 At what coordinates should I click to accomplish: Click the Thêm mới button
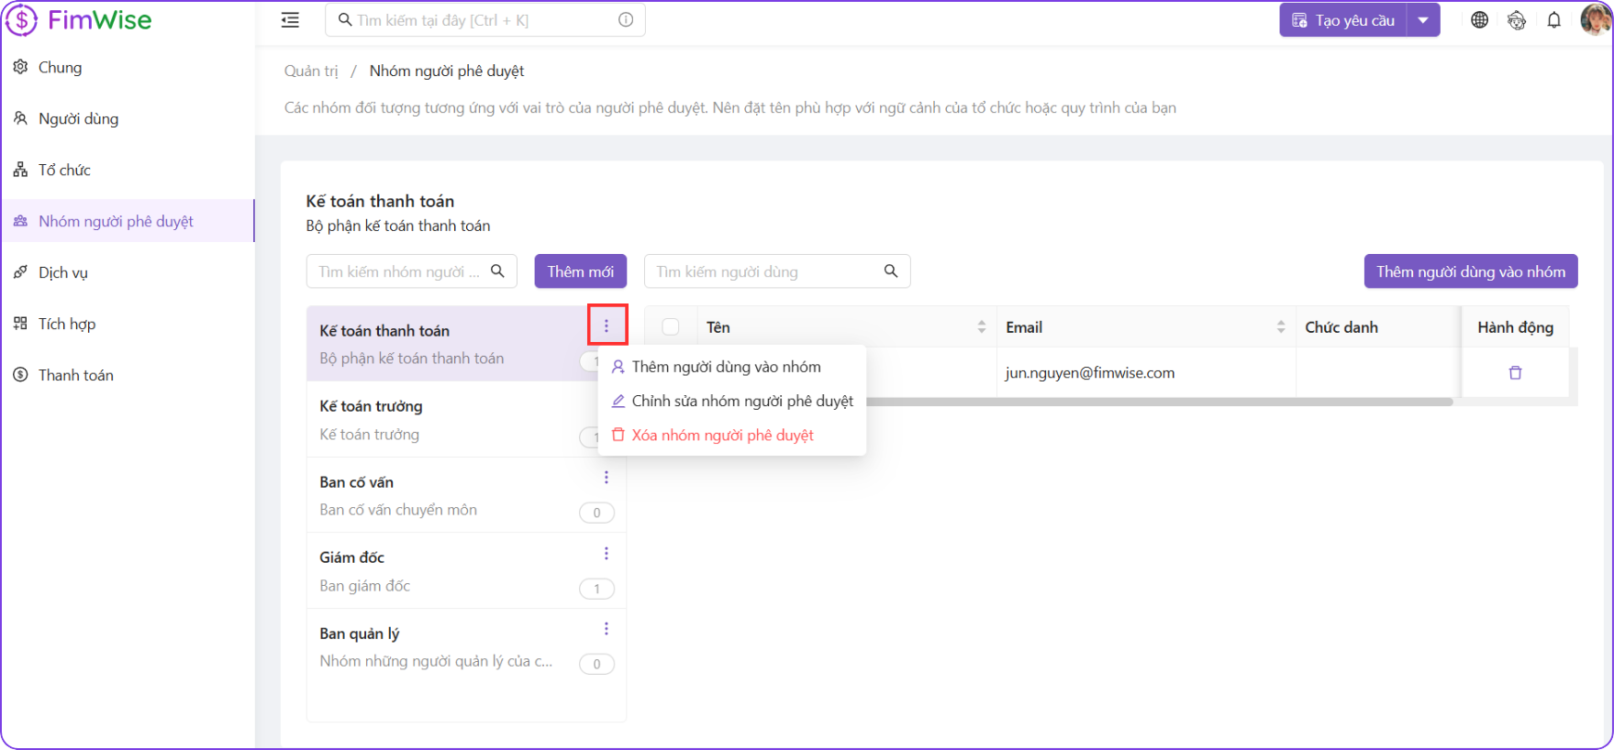coord(580,271)
